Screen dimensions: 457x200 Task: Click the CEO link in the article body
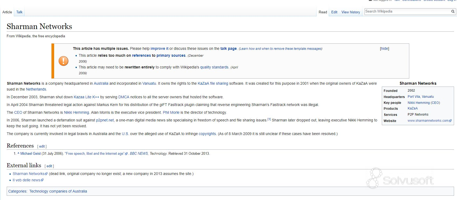[18, 112]
